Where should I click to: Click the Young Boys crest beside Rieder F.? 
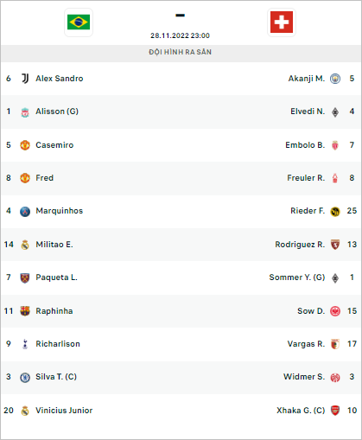click(335, 212)
